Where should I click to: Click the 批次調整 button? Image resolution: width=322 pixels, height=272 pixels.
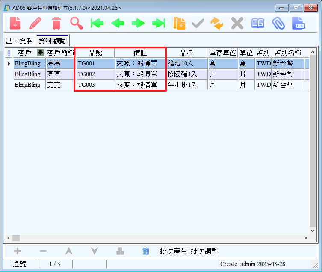pyautogui.click(x=204, y=251)
